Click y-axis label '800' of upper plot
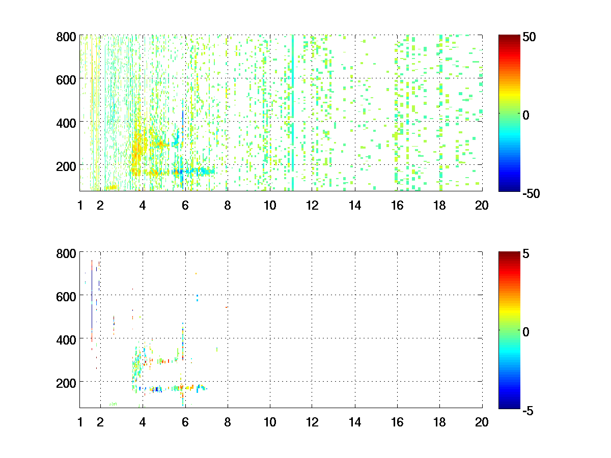The image size is (611, 458). click(x=66, y=37)
